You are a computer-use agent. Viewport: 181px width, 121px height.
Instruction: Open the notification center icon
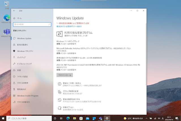point(177,118)
